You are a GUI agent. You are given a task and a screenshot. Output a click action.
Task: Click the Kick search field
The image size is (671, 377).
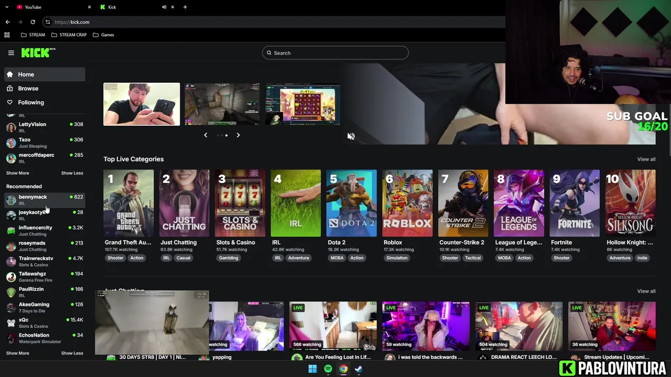pos(335,53)
